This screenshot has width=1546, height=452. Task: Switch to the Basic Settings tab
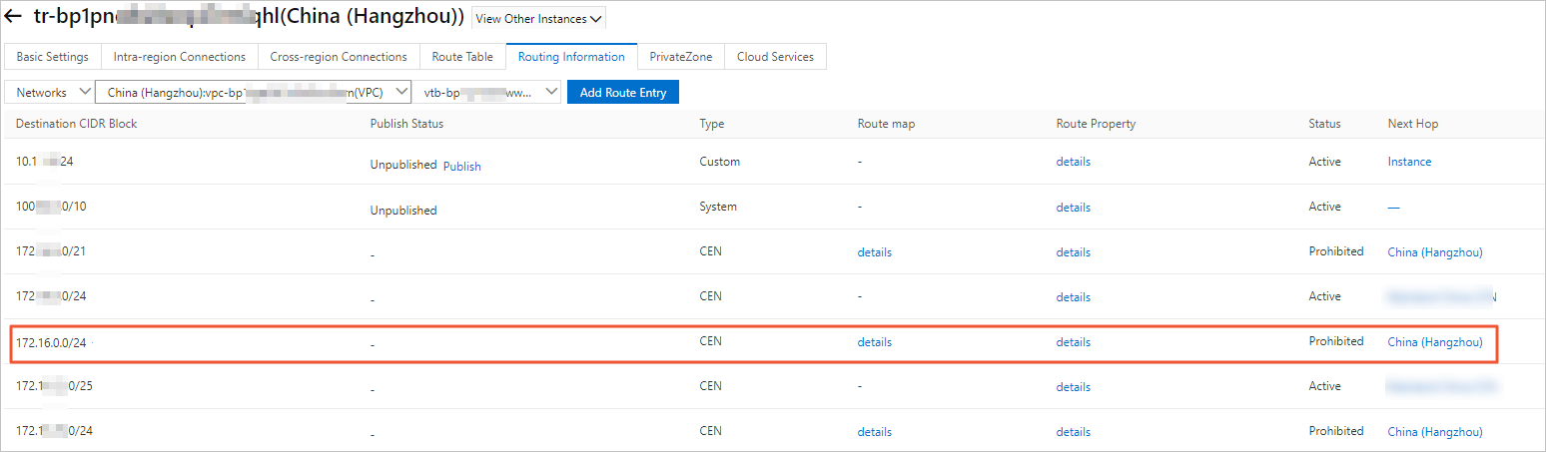(52, 57)
